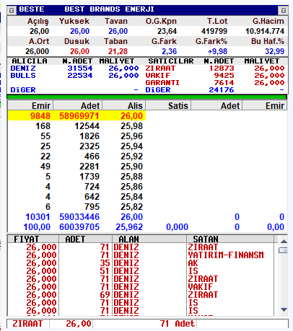
Task: Click the left Adet column header of the order book
Action: 78,106
